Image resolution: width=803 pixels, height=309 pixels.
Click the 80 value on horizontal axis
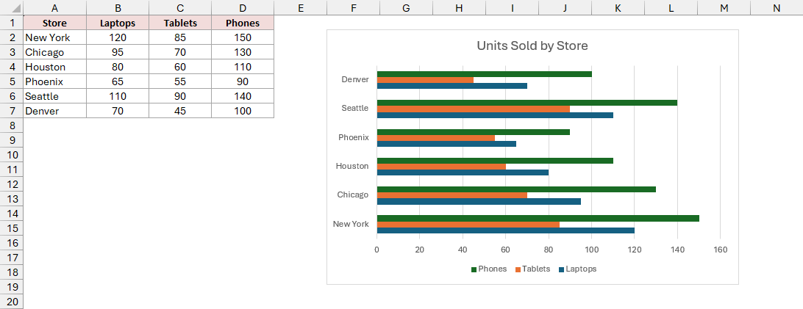[x=549, y=250]
